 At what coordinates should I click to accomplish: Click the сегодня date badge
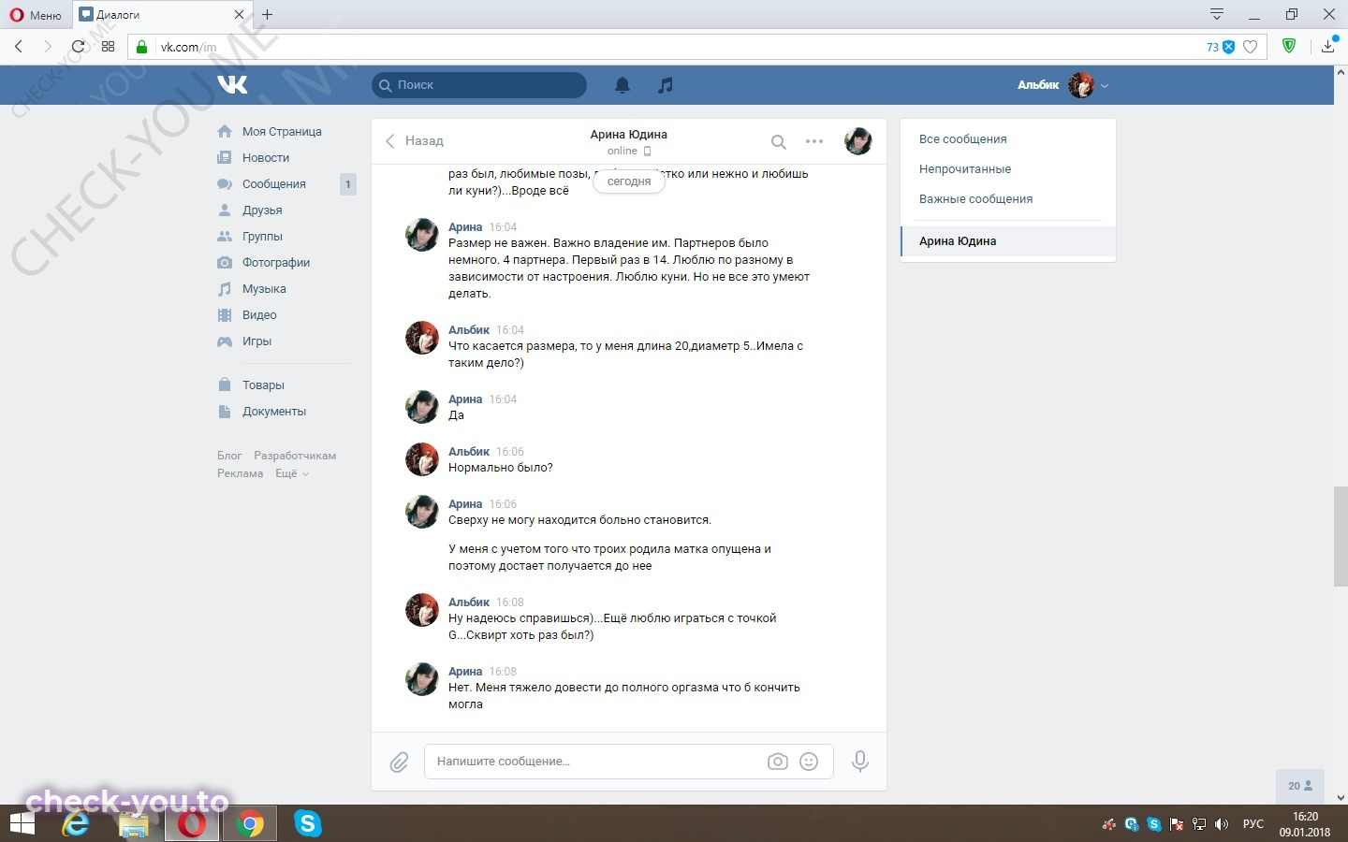click(x=629, y=181)
